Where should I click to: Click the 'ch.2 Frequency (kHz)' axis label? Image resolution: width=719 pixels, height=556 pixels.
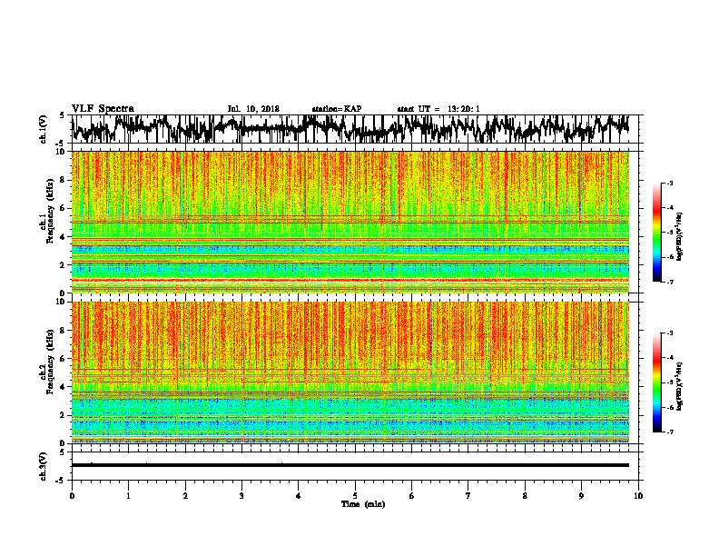47,362
